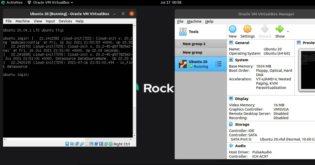315x165 pixels.
Task: Open the Oracle VM VirtualBox top bar app menu arrow
Action: tap(72, 2)
